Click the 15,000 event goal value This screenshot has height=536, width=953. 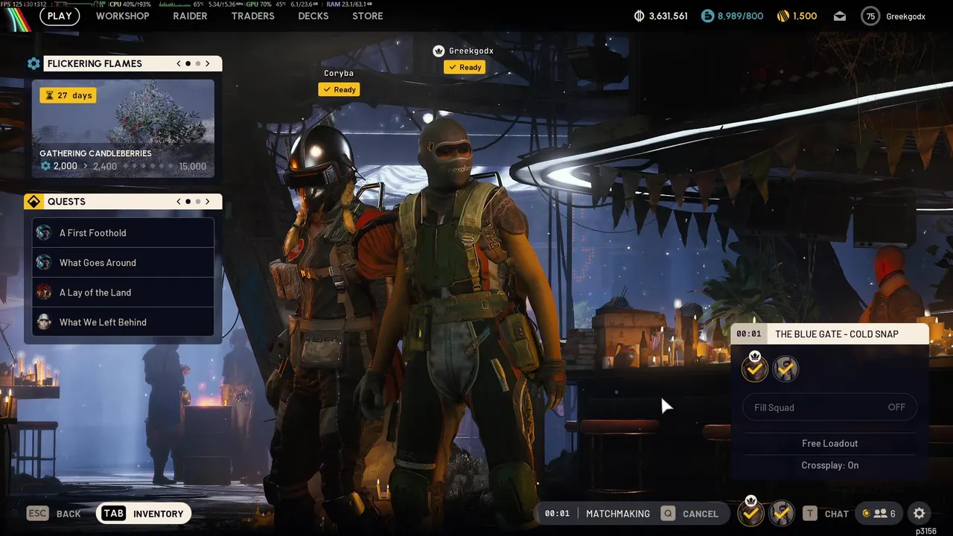pyautogui.click(x=193, y=166)
